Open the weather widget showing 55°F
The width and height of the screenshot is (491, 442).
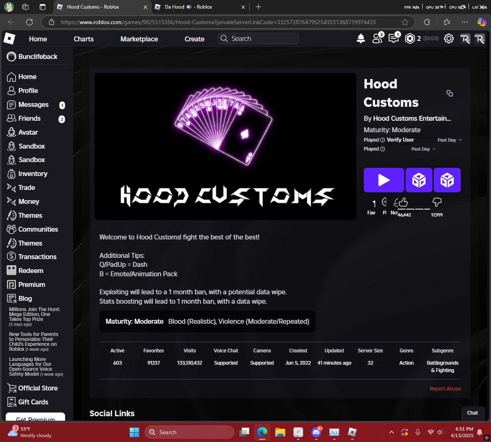click(30, 432)
